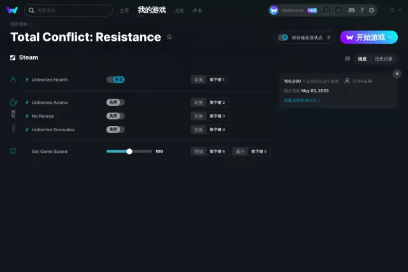The image size is (408, 272).
Task: Toggle Unlimited Health switch off
Action: [115, 80]
